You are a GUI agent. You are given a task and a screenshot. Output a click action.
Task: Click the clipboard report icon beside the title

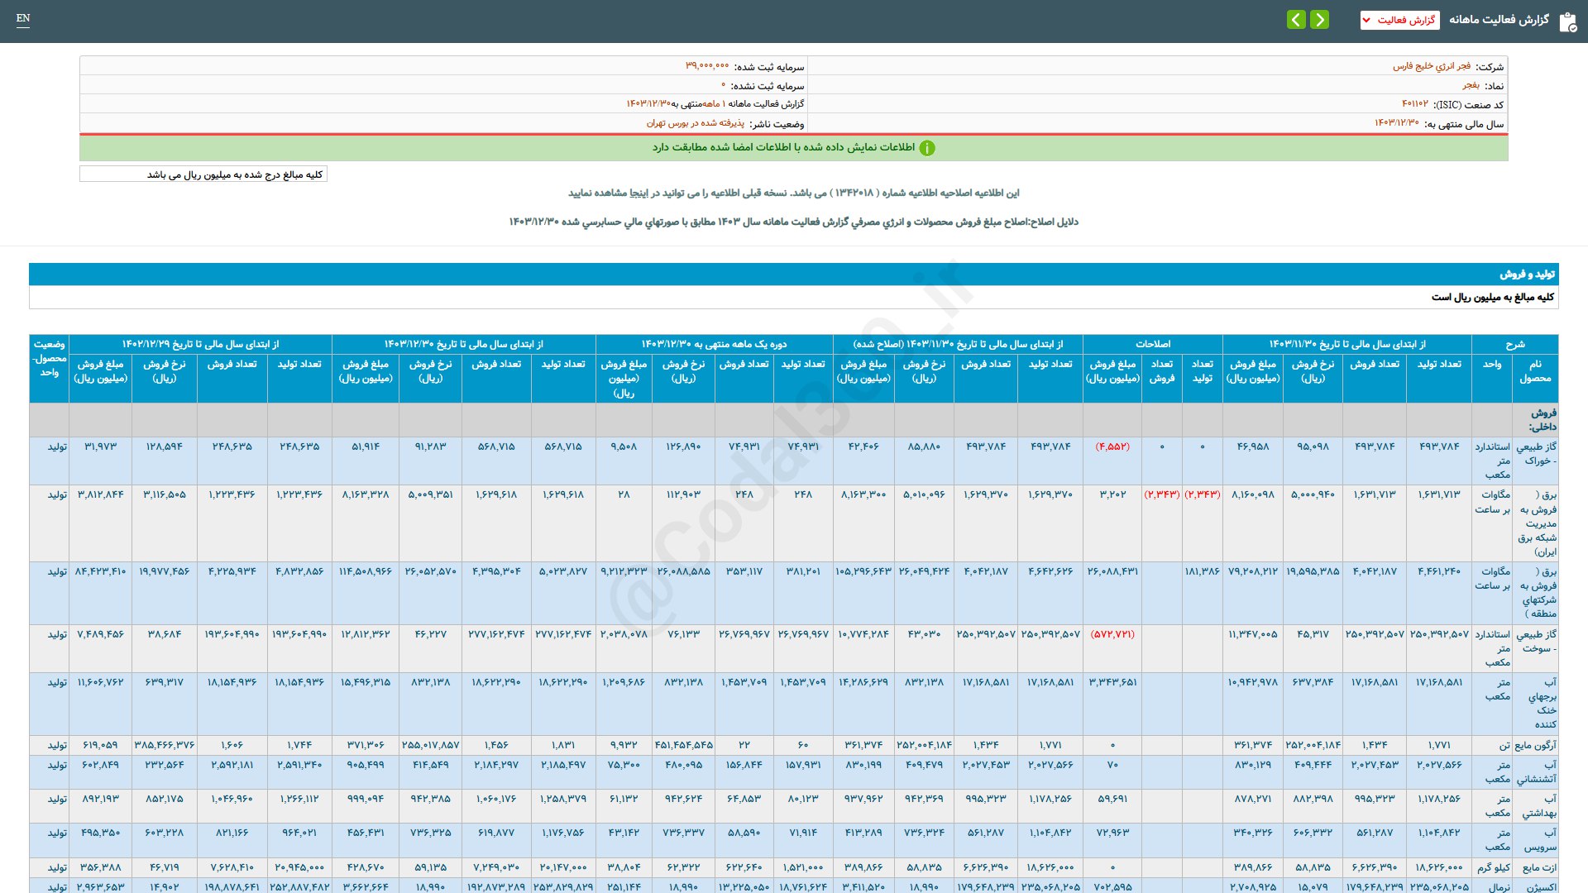(1567, 21)
